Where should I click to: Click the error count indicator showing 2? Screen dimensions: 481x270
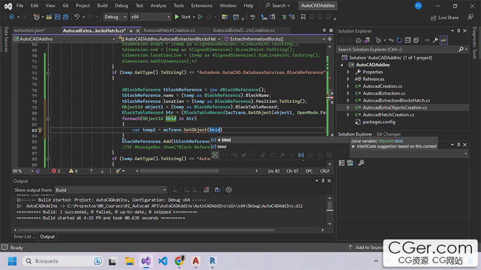click(56, 171)
